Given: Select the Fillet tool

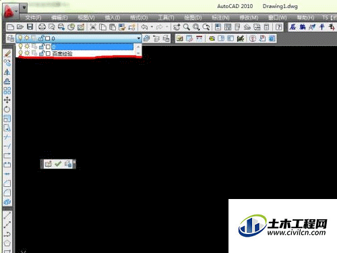Looking at the screenshot, I should tap(7, 193).
